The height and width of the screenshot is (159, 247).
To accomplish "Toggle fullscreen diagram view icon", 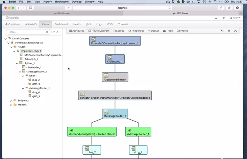I will point(236,31).
